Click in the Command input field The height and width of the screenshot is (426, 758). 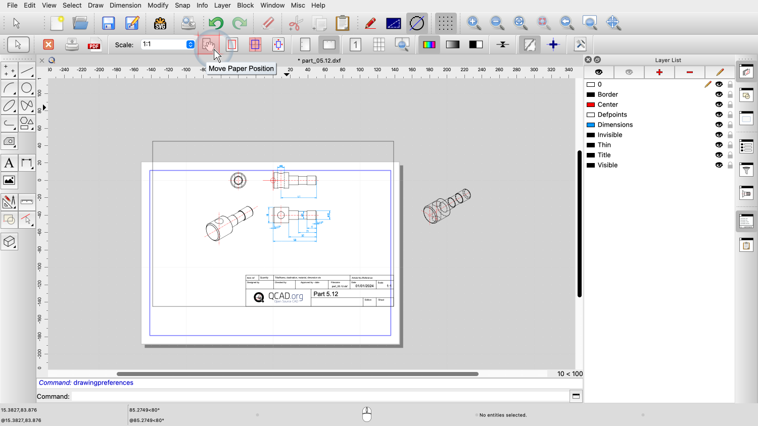point(319,396)
